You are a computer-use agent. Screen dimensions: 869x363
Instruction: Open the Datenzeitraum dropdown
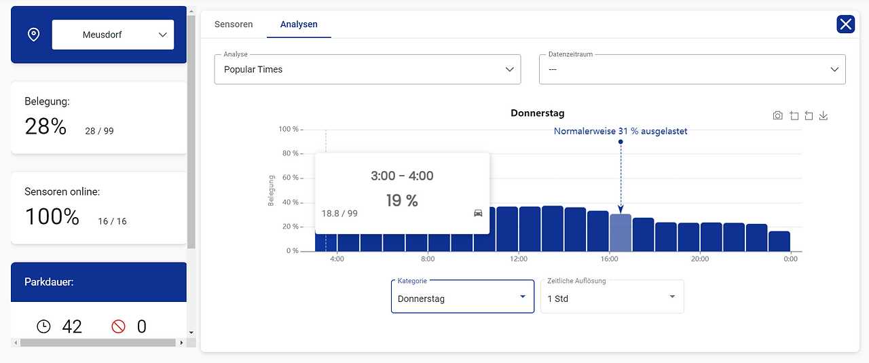pos(692,69)
